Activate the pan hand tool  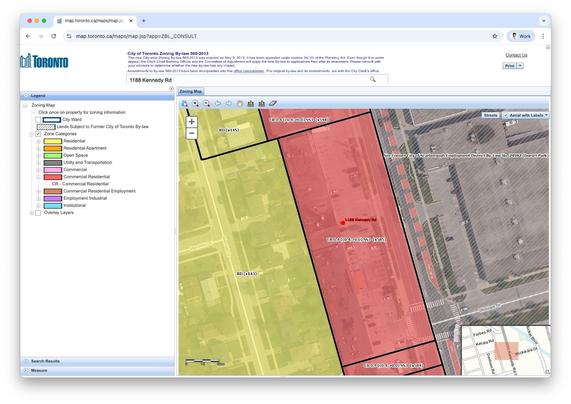click(240, 103)
